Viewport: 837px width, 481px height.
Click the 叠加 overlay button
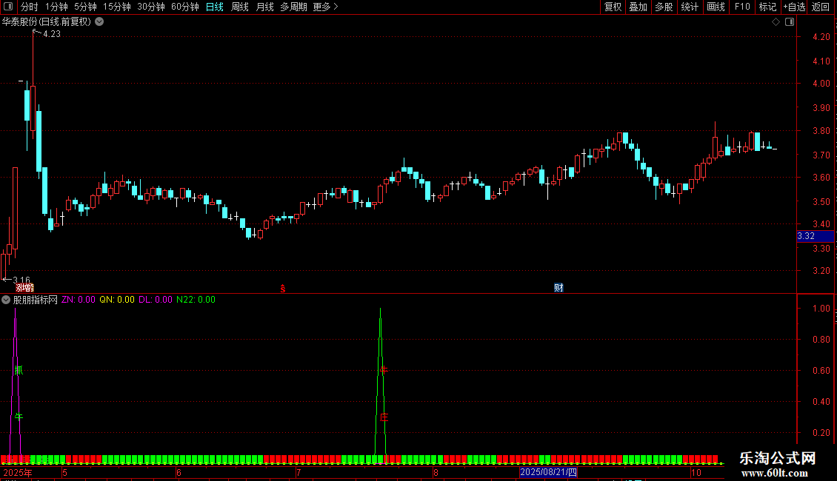(638, 7)
